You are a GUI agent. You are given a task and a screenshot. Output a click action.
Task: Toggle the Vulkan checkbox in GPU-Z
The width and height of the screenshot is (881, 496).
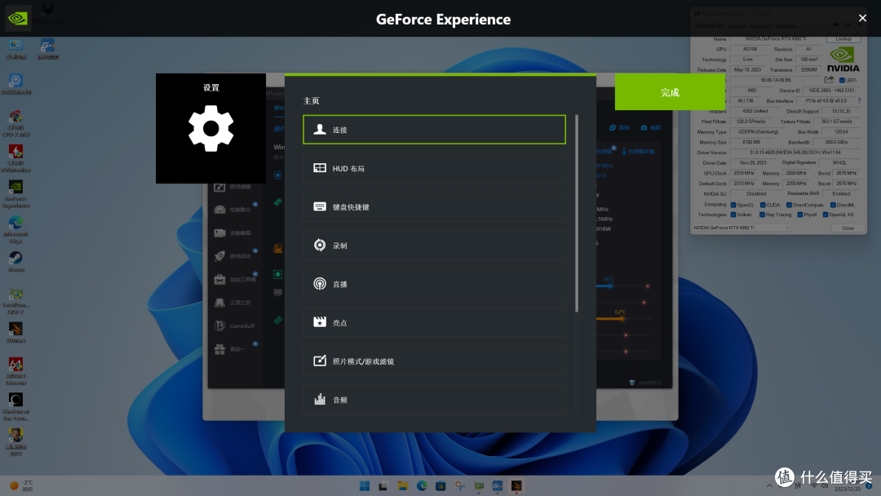(x=733, y=215)
